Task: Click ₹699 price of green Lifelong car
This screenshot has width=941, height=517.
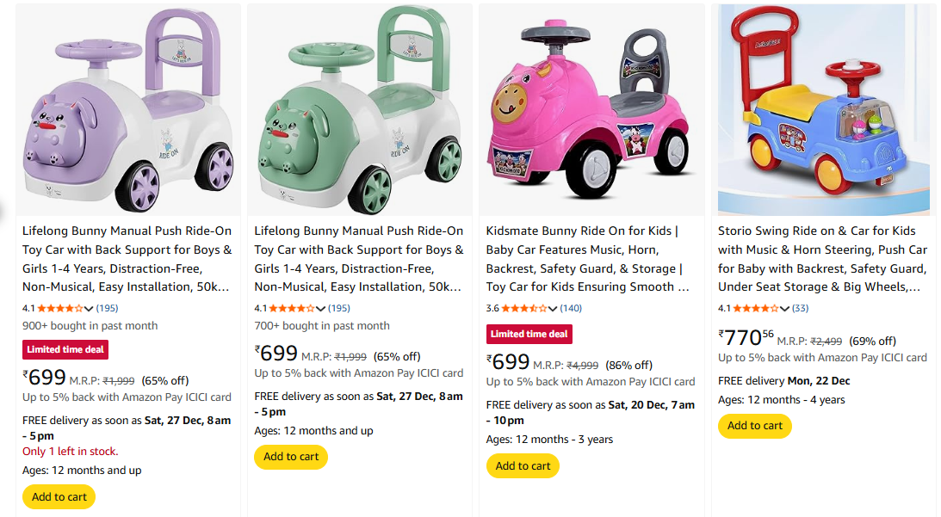Action: (277, 354)
